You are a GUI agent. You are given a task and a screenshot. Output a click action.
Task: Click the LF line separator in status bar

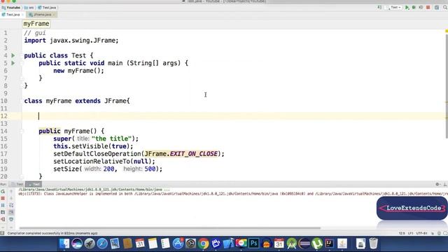tap(411, 233)
